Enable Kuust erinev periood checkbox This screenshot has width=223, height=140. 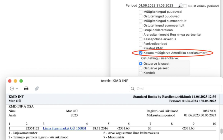pos(185,6)
